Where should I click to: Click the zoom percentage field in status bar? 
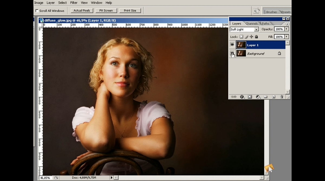(46, 178)
